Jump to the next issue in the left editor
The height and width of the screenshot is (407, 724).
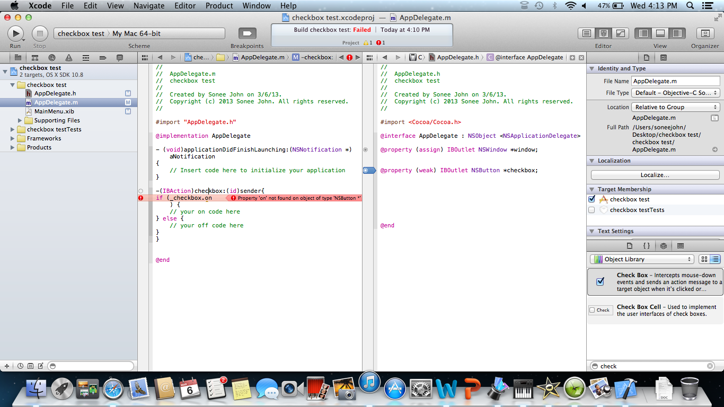coord(358,57)
